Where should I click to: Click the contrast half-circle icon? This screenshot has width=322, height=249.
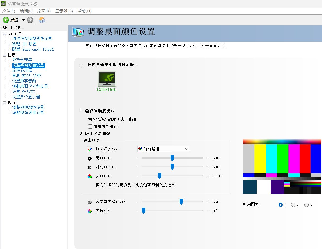90,167
